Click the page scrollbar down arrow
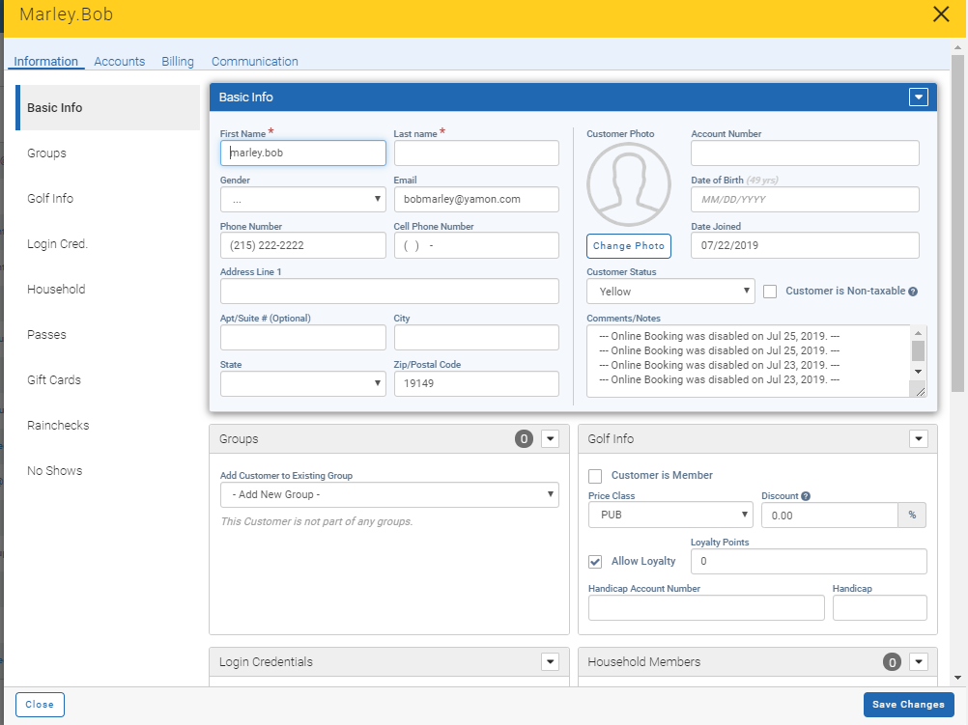 pyautogui.click(x=957, y=678)
